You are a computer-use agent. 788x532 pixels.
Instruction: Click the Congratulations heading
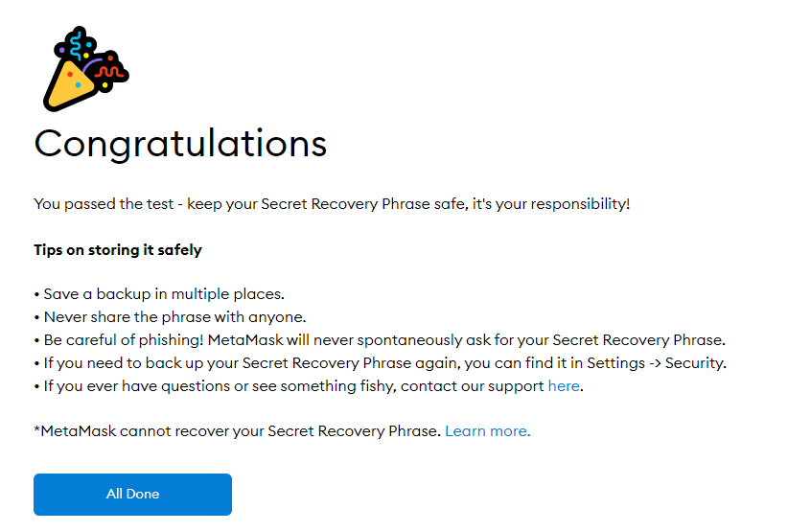coord(180,144)
